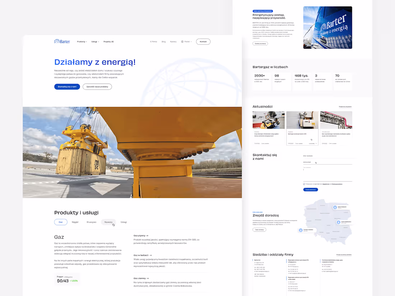Click the arrow icon beside "Gaz ziemny"
Screen dimensions: 395x296
[147, 278]
